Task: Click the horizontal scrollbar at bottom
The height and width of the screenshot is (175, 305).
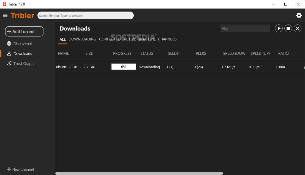Action: click(x=139, y=173)
